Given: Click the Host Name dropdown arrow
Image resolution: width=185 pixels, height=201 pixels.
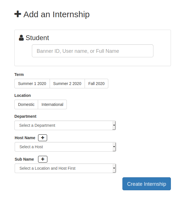Looking at the screenshot, I should (114, 147).
